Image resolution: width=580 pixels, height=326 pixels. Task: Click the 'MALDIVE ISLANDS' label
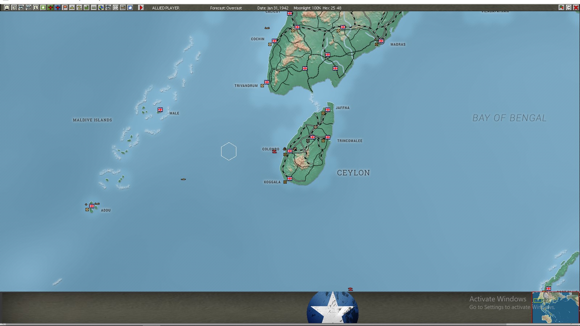pyautogui.click(x=92, y=120)
